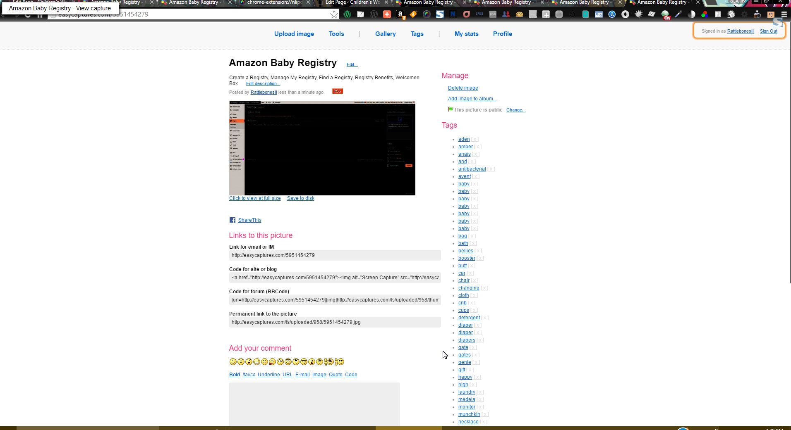791x430 pixels.
Task: Change the picture's public visibility
Action: [516, 110]
